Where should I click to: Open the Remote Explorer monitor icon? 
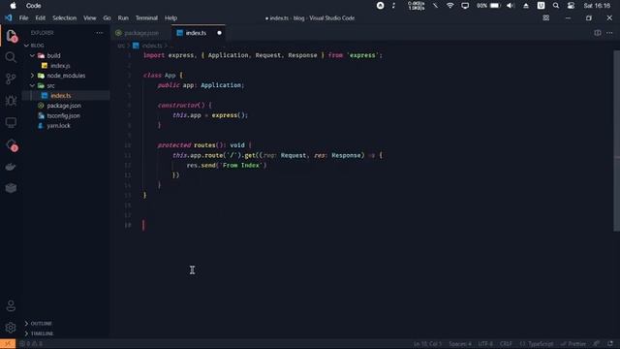point(11,122)
